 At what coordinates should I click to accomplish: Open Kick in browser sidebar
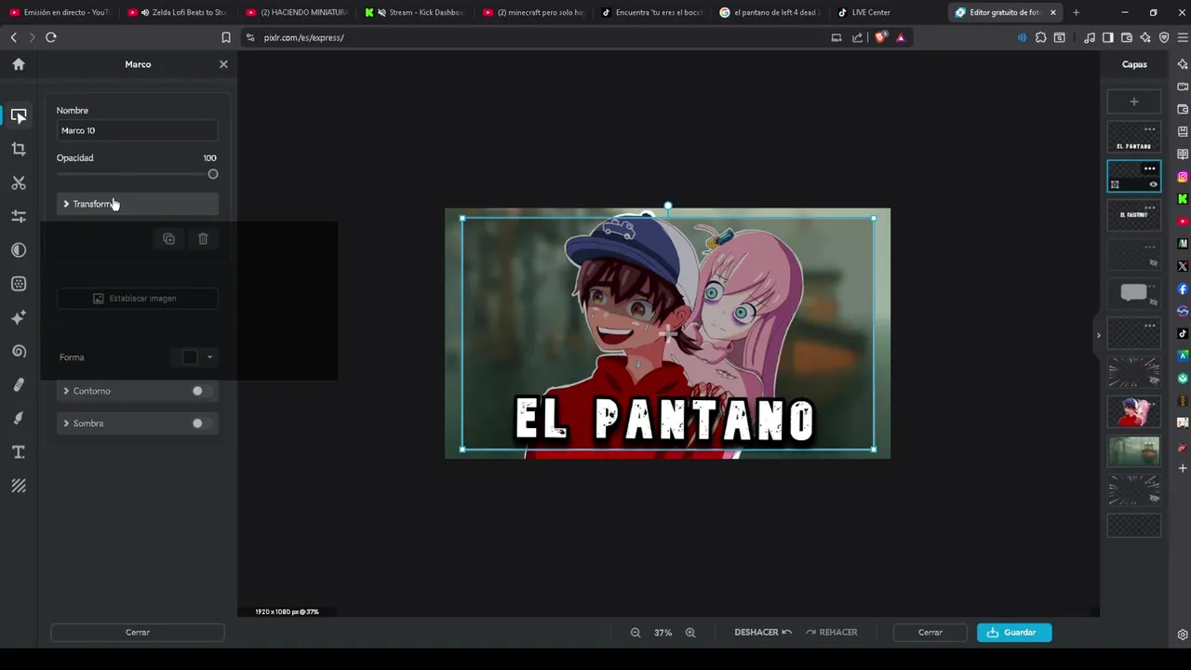(1183, 199)
